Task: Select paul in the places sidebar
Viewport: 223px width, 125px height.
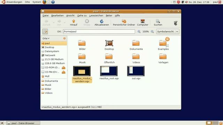Action: 54,43
